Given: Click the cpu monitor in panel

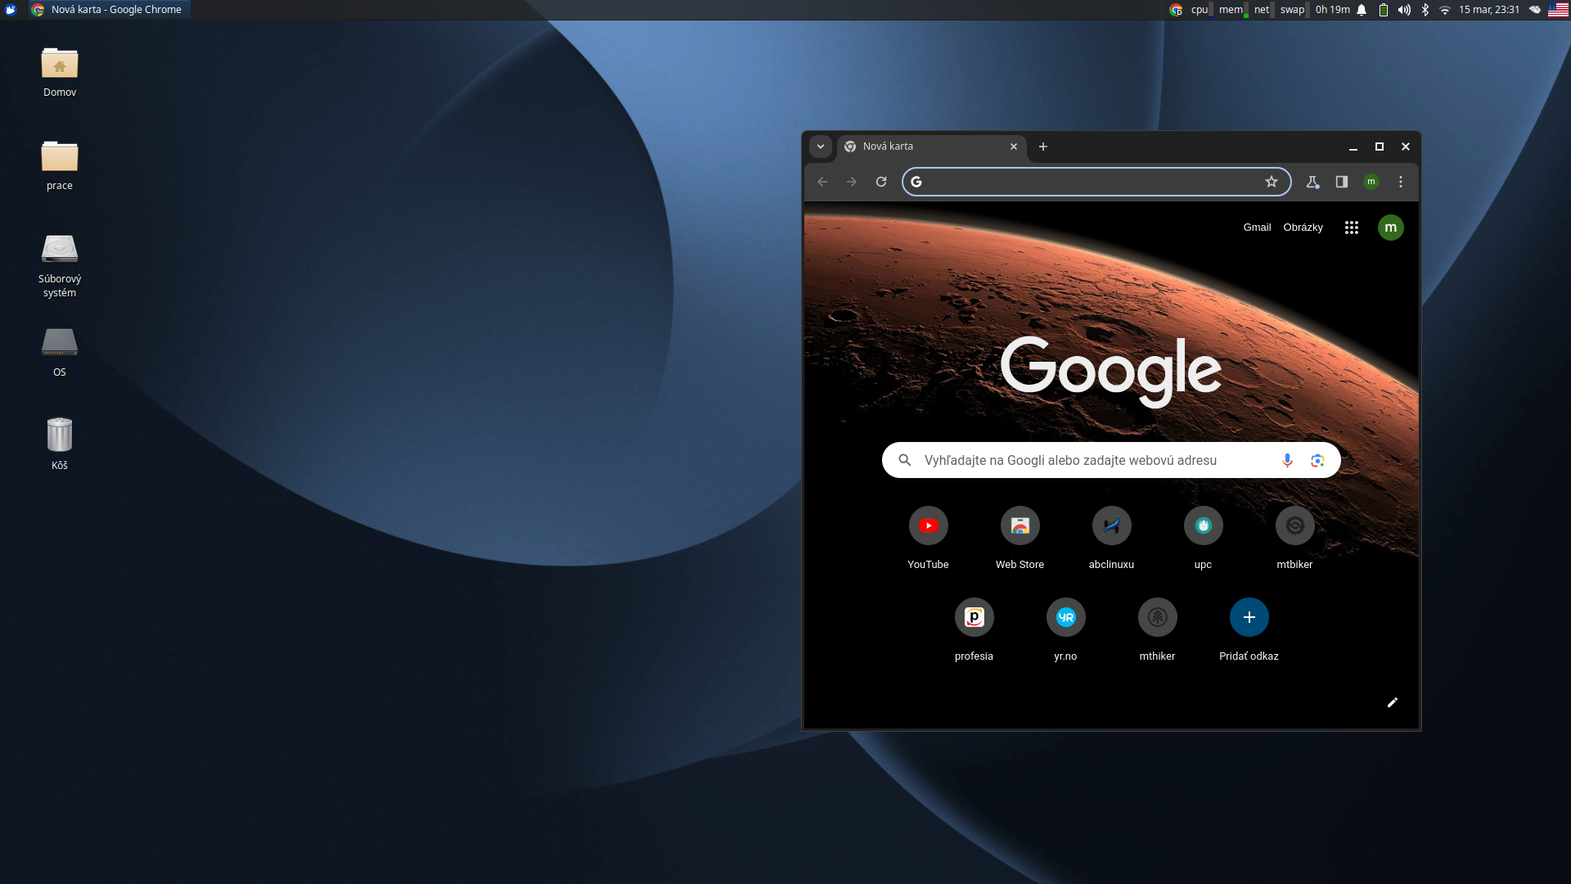Looking at the screenshot, I should [1202, 10].
